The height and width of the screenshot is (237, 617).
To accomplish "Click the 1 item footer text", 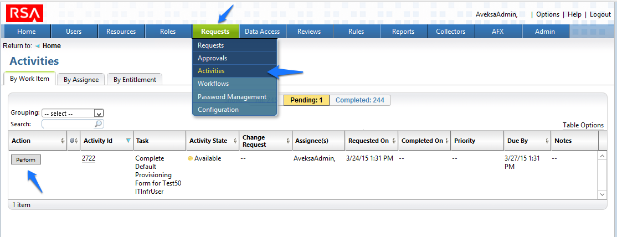I will pyautogui.click(x=21, y=205).
